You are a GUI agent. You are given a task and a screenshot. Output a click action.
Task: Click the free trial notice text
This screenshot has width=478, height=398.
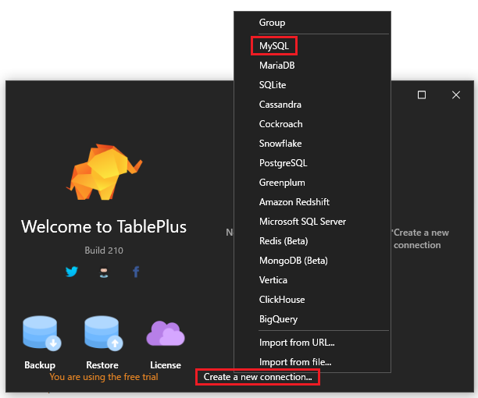pos(104,377)
